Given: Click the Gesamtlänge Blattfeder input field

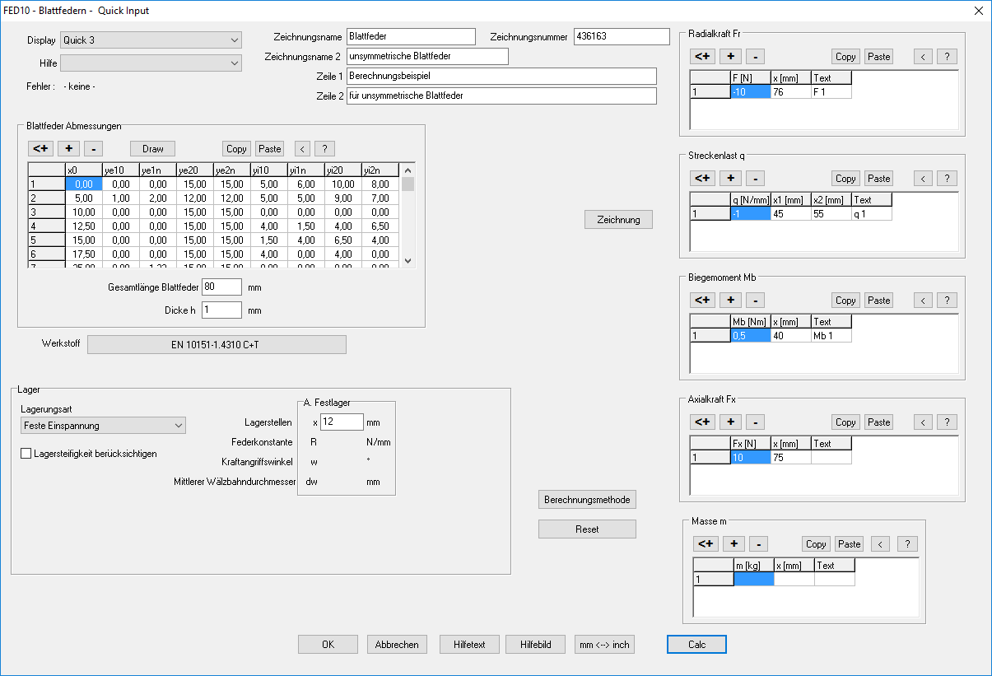Looking at the screenshot, I should point(221,287).
